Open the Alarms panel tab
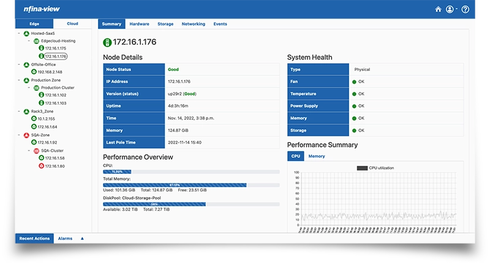The image size is (490, 265). pyautogui.click(x=65, y=239)
